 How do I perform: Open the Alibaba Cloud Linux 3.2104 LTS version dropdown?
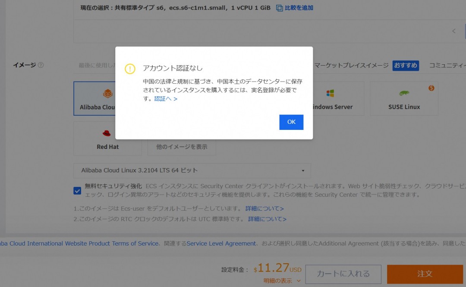(192, 170)
